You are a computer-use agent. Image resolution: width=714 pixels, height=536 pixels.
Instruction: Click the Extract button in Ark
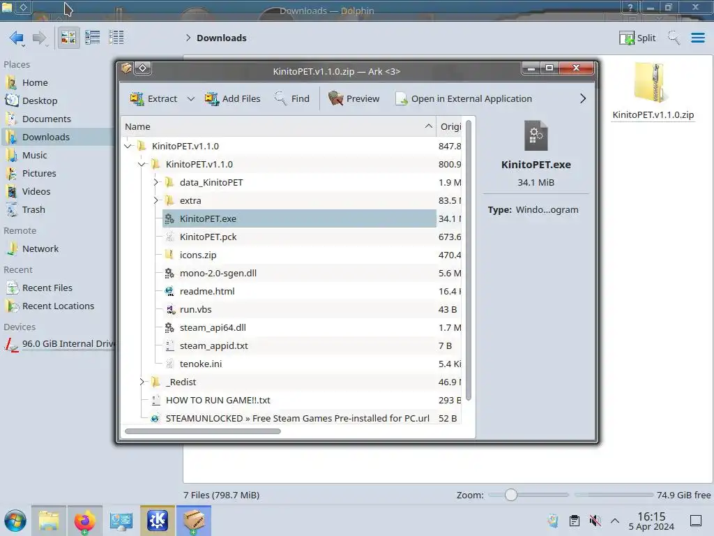pyautogui.click(x=153, y=98)
